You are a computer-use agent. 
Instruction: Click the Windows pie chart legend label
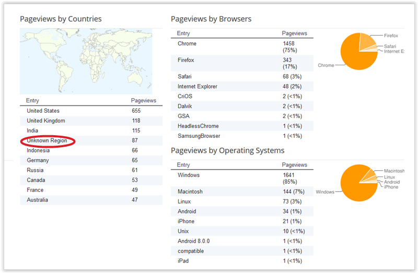(x=325, y=192)
